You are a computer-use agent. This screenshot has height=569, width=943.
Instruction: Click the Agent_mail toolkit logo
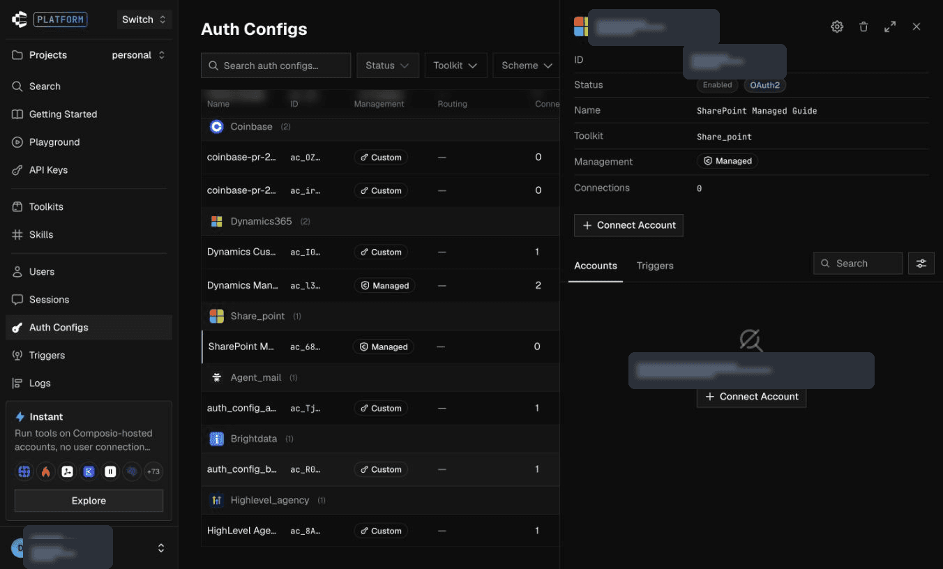(216, 377)
